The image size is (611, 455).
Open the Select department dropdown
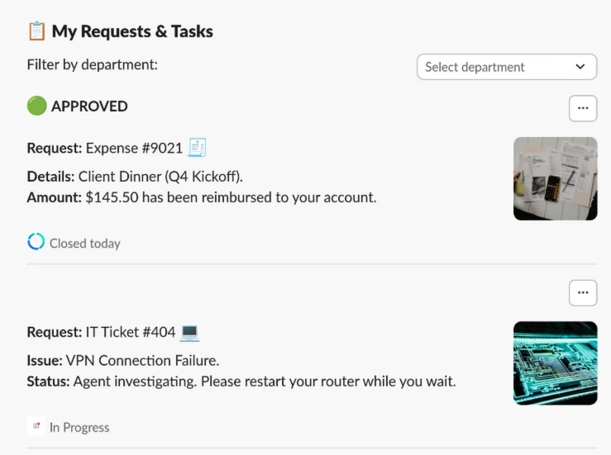[506, 67]
